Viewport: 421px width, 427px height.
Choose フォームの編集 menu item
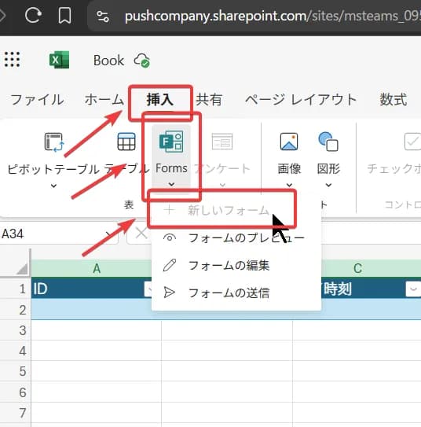point(236,266)
